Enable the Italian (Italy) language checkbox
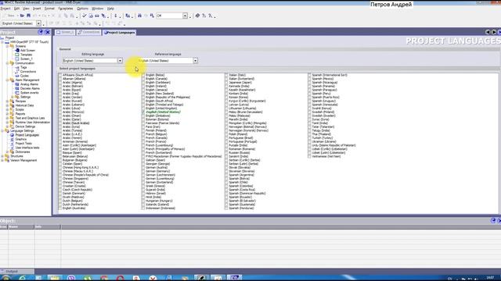Image resolution: width=501 pixels, height=281 pixels. click(226, 75)
